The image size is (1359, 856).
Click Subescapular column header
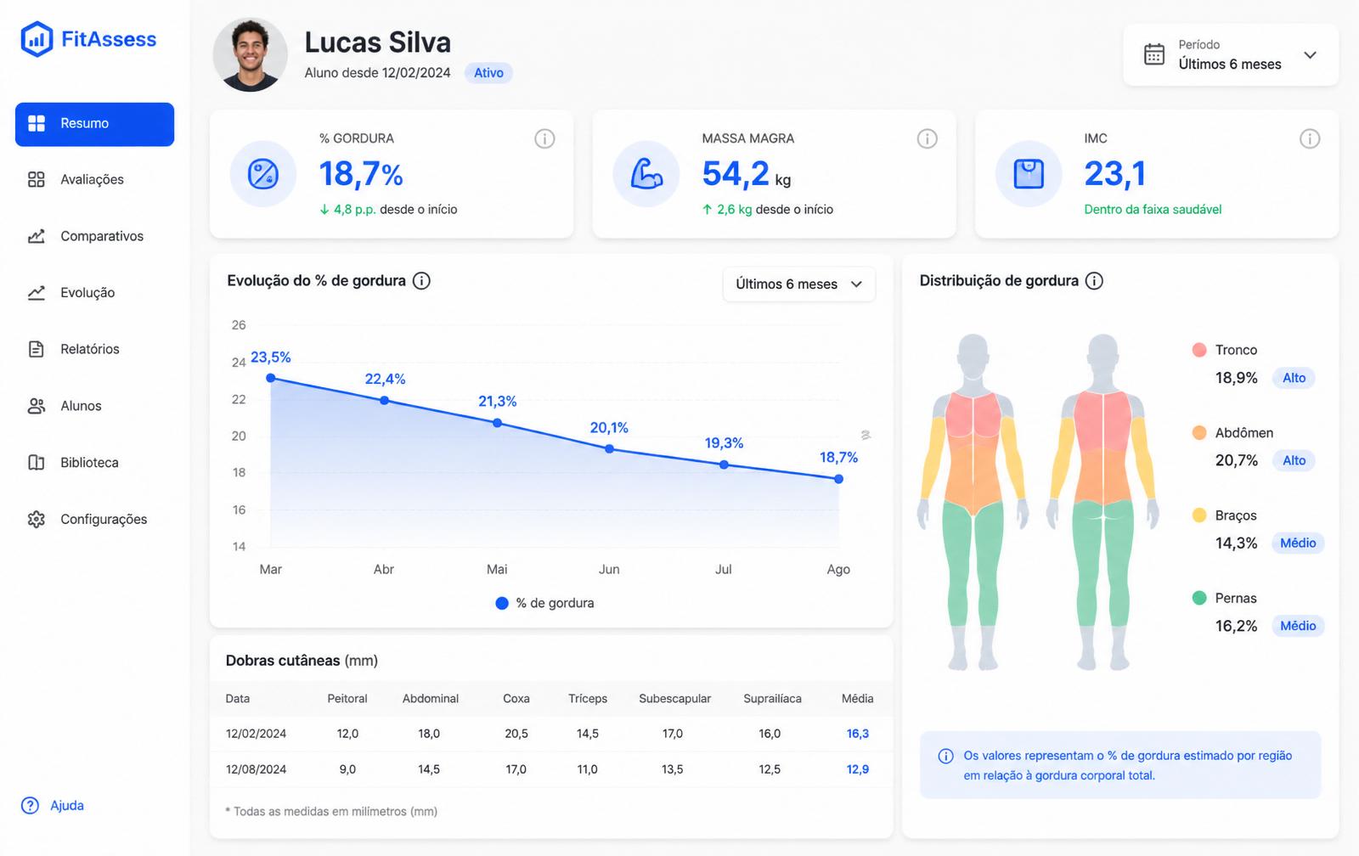pyautogui.click(x=674, y=698)
